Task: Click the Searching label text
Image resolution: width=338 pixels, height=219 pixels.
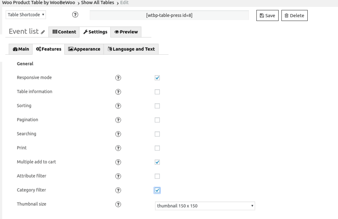Action: point(26,134)
